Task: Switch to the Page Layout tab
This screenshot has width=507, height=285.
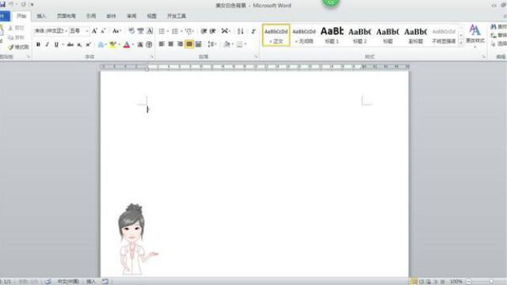Action: pos(67,16)
